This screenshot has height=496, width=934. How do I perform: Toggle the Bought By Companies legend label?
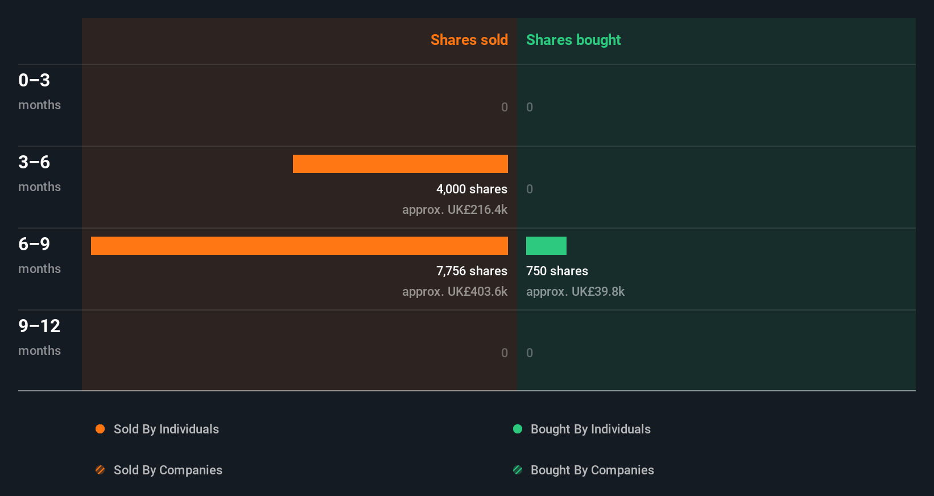tap(592, 470)
